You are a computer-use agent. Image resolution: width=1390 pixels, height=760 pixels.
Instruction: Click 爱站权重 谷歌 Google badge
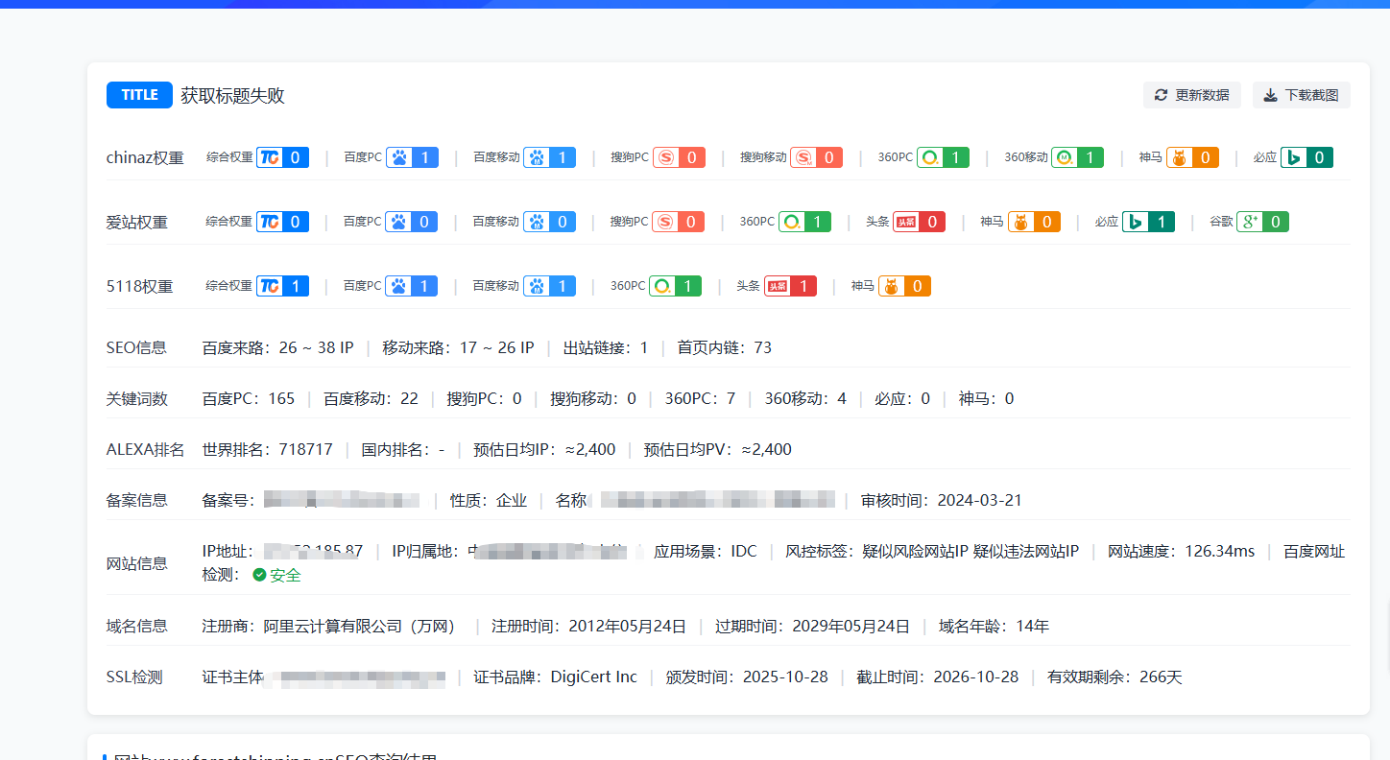tap(1262, 222)
